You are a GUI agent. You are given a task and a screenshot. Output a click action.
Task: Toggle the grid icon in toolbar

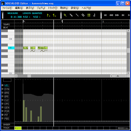point(89,15)
